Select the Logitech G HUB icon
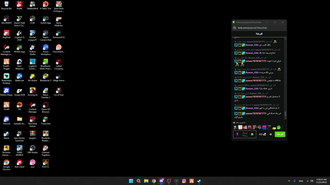The height and width of the screenshot is (185, 330). coord(19,36)
